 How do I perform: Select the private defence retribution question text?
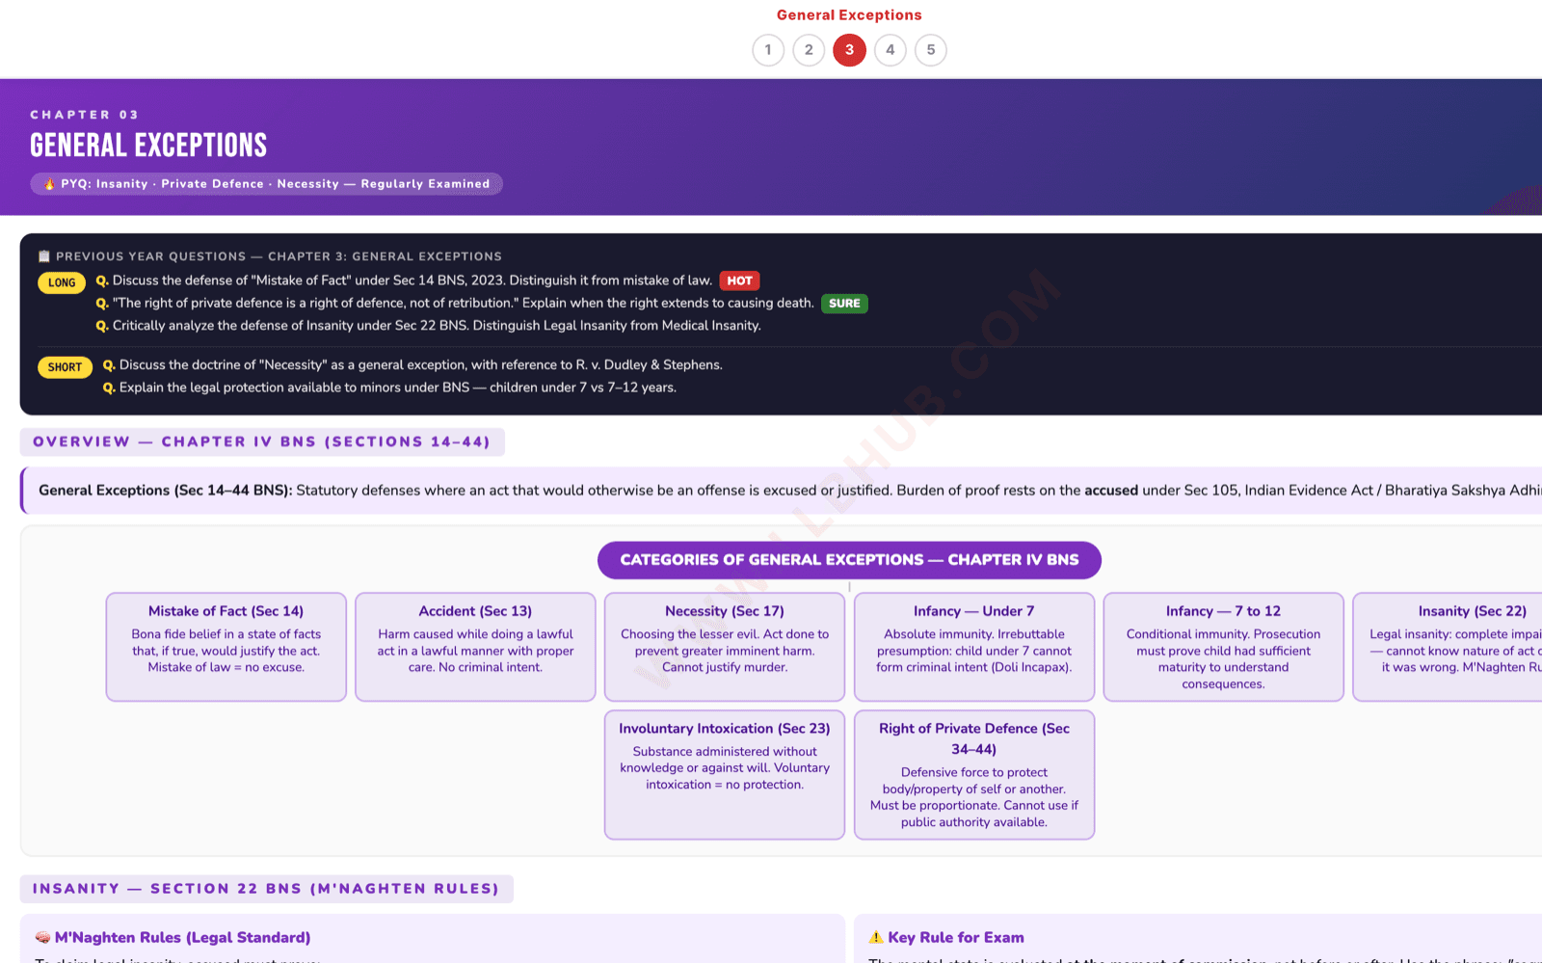463,304
